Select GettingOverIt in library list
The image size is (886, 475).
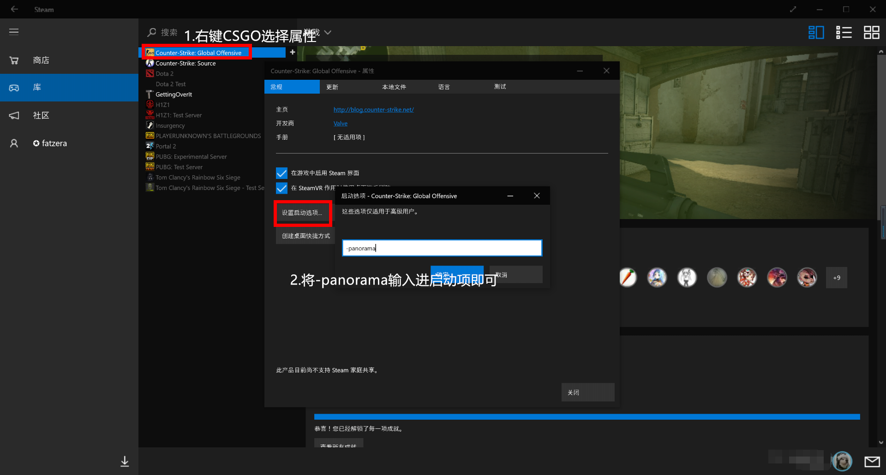tap(174, 95)
